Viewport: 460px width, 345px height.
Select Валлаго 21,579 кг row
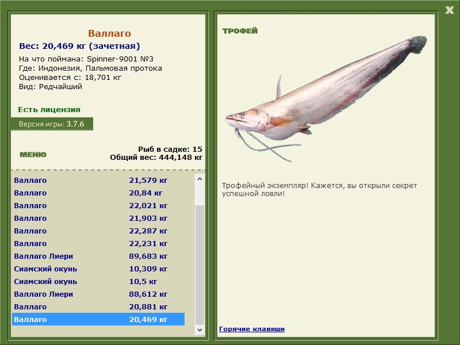coord(98,180)
